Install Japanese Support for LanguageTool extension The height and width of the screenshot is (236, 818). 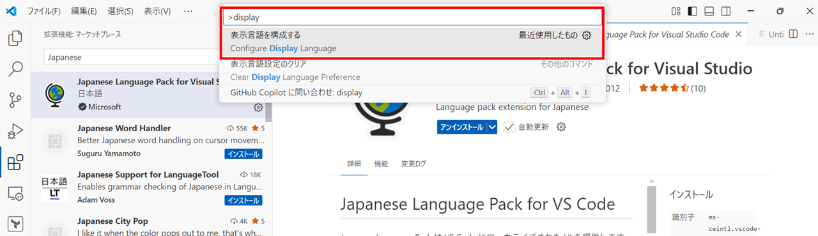[x=243, y=201]
